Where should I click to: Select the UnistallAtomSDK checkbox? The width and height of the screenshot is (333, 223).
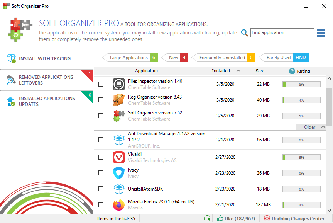(x=101, y=189)
